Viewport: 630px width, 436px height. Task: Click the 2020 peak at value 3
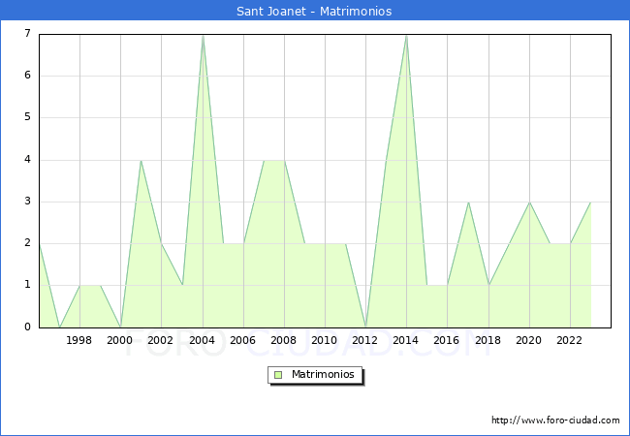pyautogui.click(x=529, y=202)
